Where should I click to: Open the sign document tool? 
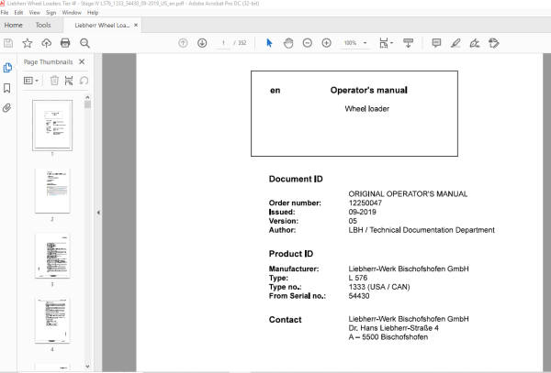(x=475, y=43)
